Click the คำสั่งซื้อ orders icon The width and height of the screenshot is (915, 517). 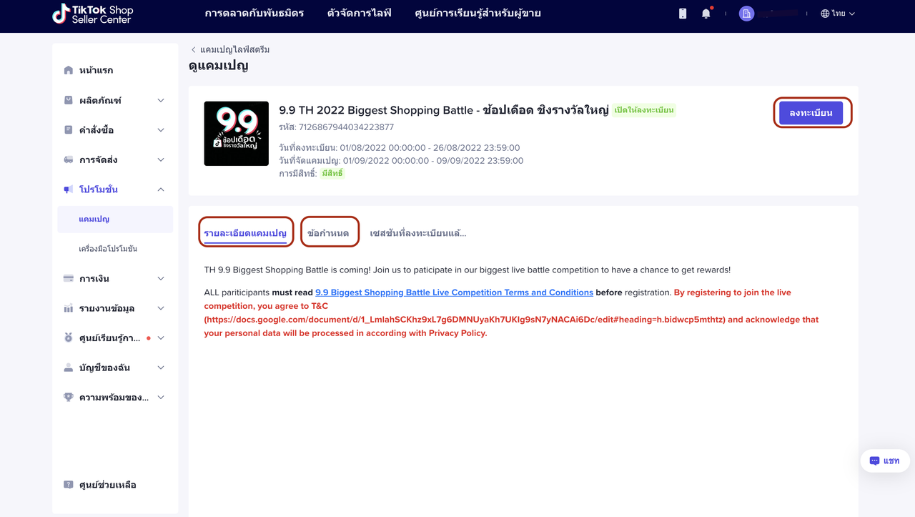pyautogui.click(x=69, y=130)
